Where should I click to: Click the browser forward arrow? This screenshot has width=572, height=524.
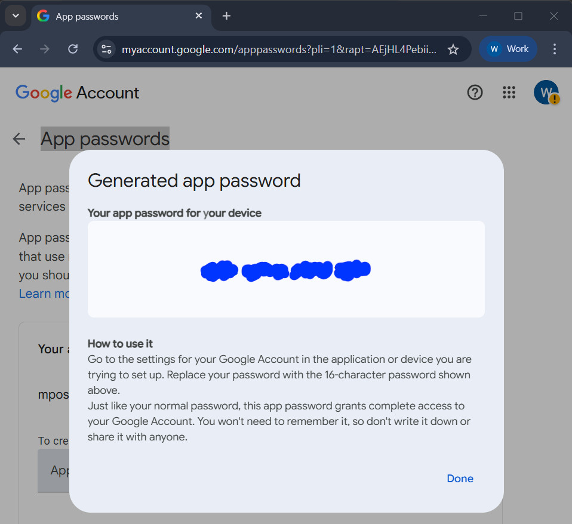(45, 49)
